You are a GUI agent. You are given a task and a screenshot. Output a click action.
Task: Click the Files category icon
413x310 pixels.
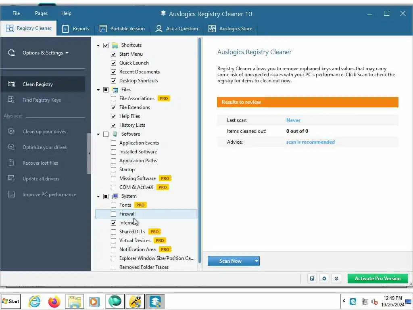[115, 90]
